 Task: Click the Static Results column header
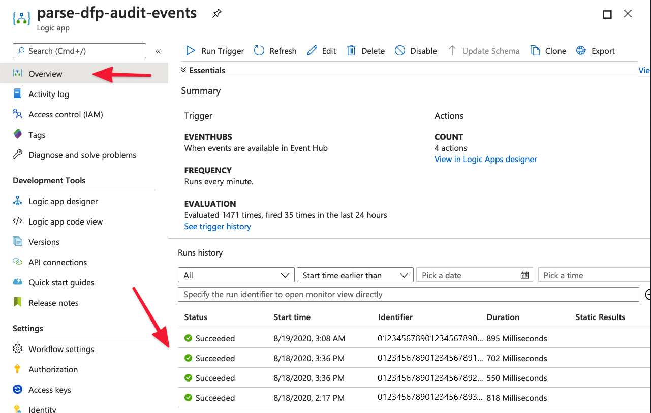(x=600, y=317)
